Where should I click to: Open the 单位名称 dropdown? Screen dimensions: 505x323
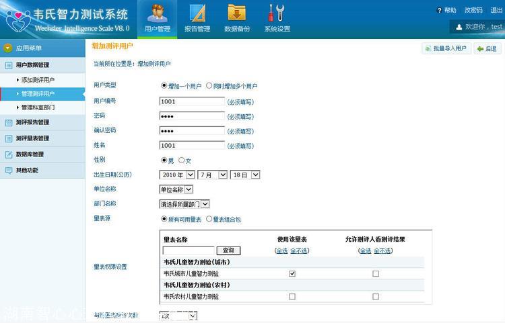pyautogui.click(x=176, y=189)
